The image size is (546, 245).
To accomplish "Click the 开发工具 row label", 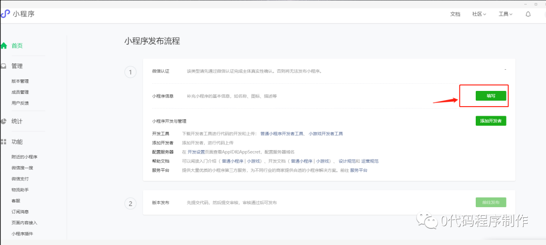I will coord(161,134).
